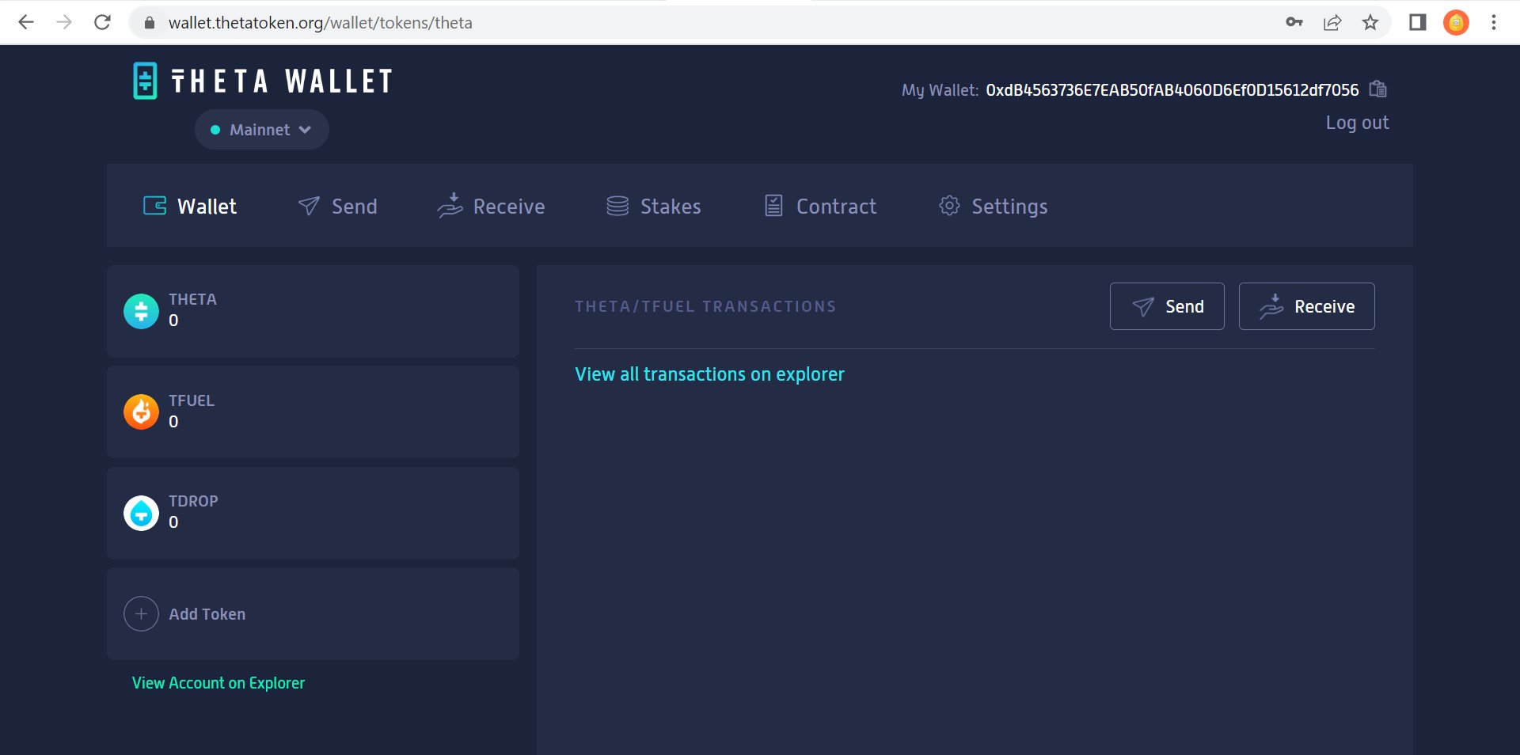This screenshot has height=755, width=1520.
Task: Click the THETA/TFUEL TRANSACTIONS heading
Action: 705,306
